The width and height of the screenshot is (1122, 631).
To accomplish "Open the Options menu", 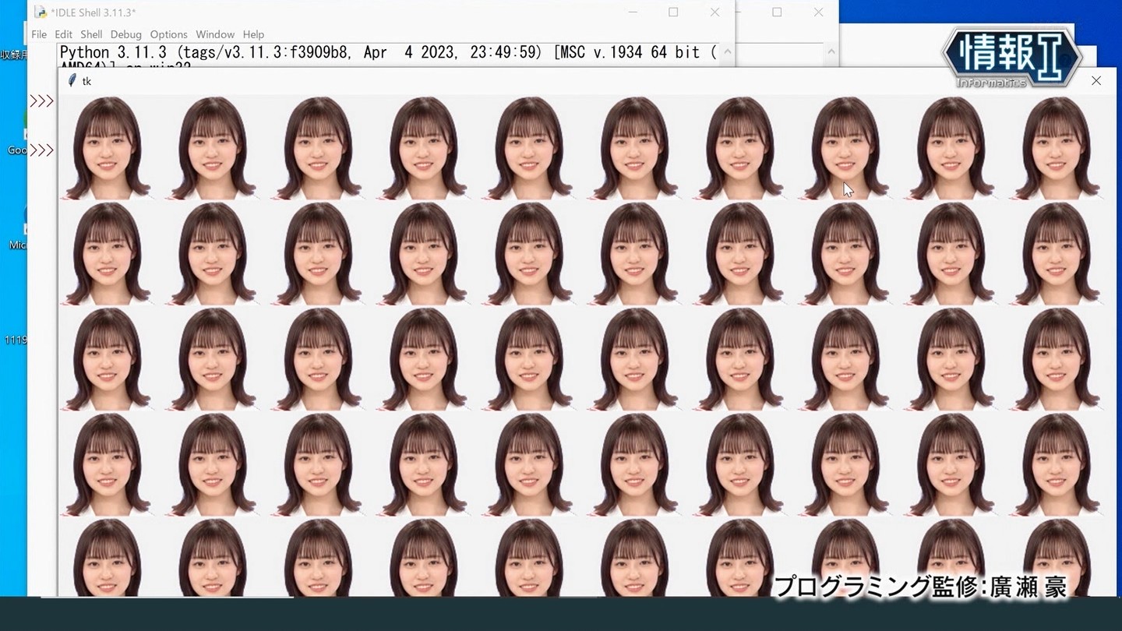I will click(x=168, y=34).
